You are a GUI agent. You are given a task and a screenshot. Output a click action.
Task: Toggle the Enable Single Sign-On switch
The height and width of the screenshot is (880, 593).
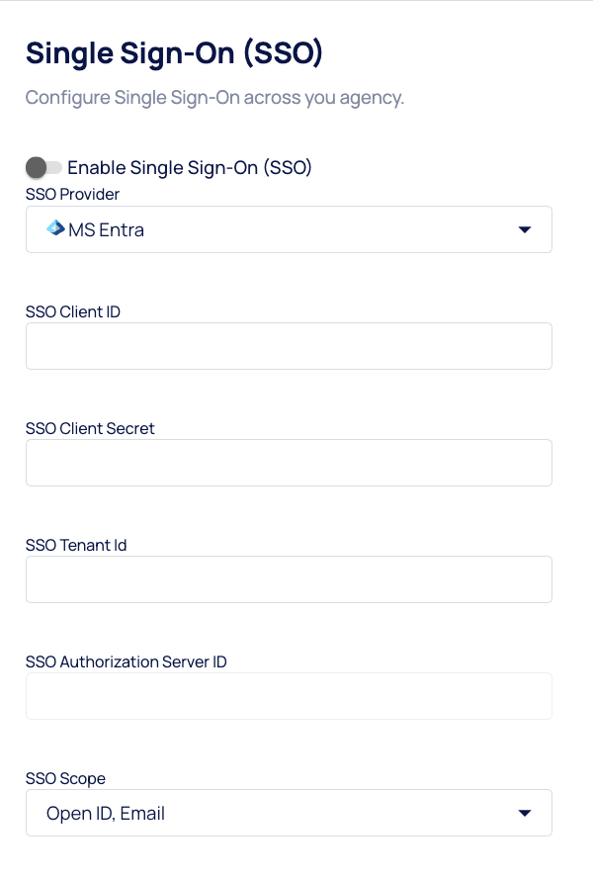pyautogui.click(x=43, y=168)
